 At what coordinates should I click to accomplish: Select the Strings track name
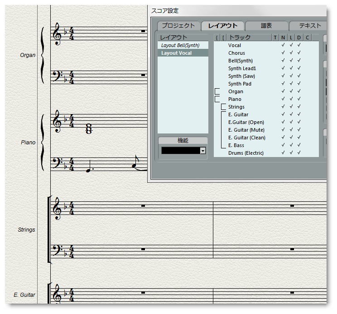pos(236,107)
